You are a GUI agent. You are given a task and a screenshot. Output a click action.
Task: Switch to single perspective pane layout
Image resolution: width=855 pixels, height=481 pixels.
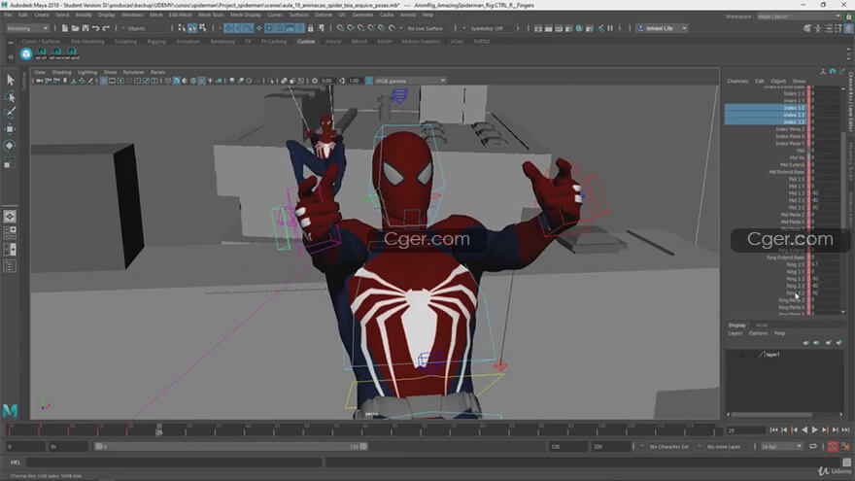[x=10, y=217]
